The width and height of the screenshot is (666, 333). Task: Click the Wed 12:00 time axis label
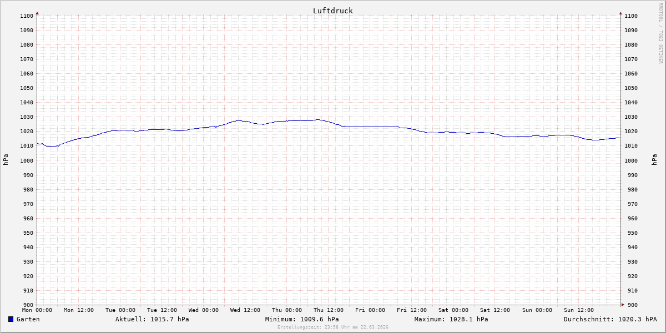(x=245, y=310)
